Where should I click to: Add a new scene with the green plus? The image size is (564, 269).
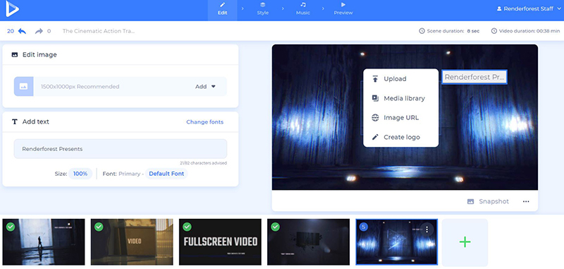(465, 242)
